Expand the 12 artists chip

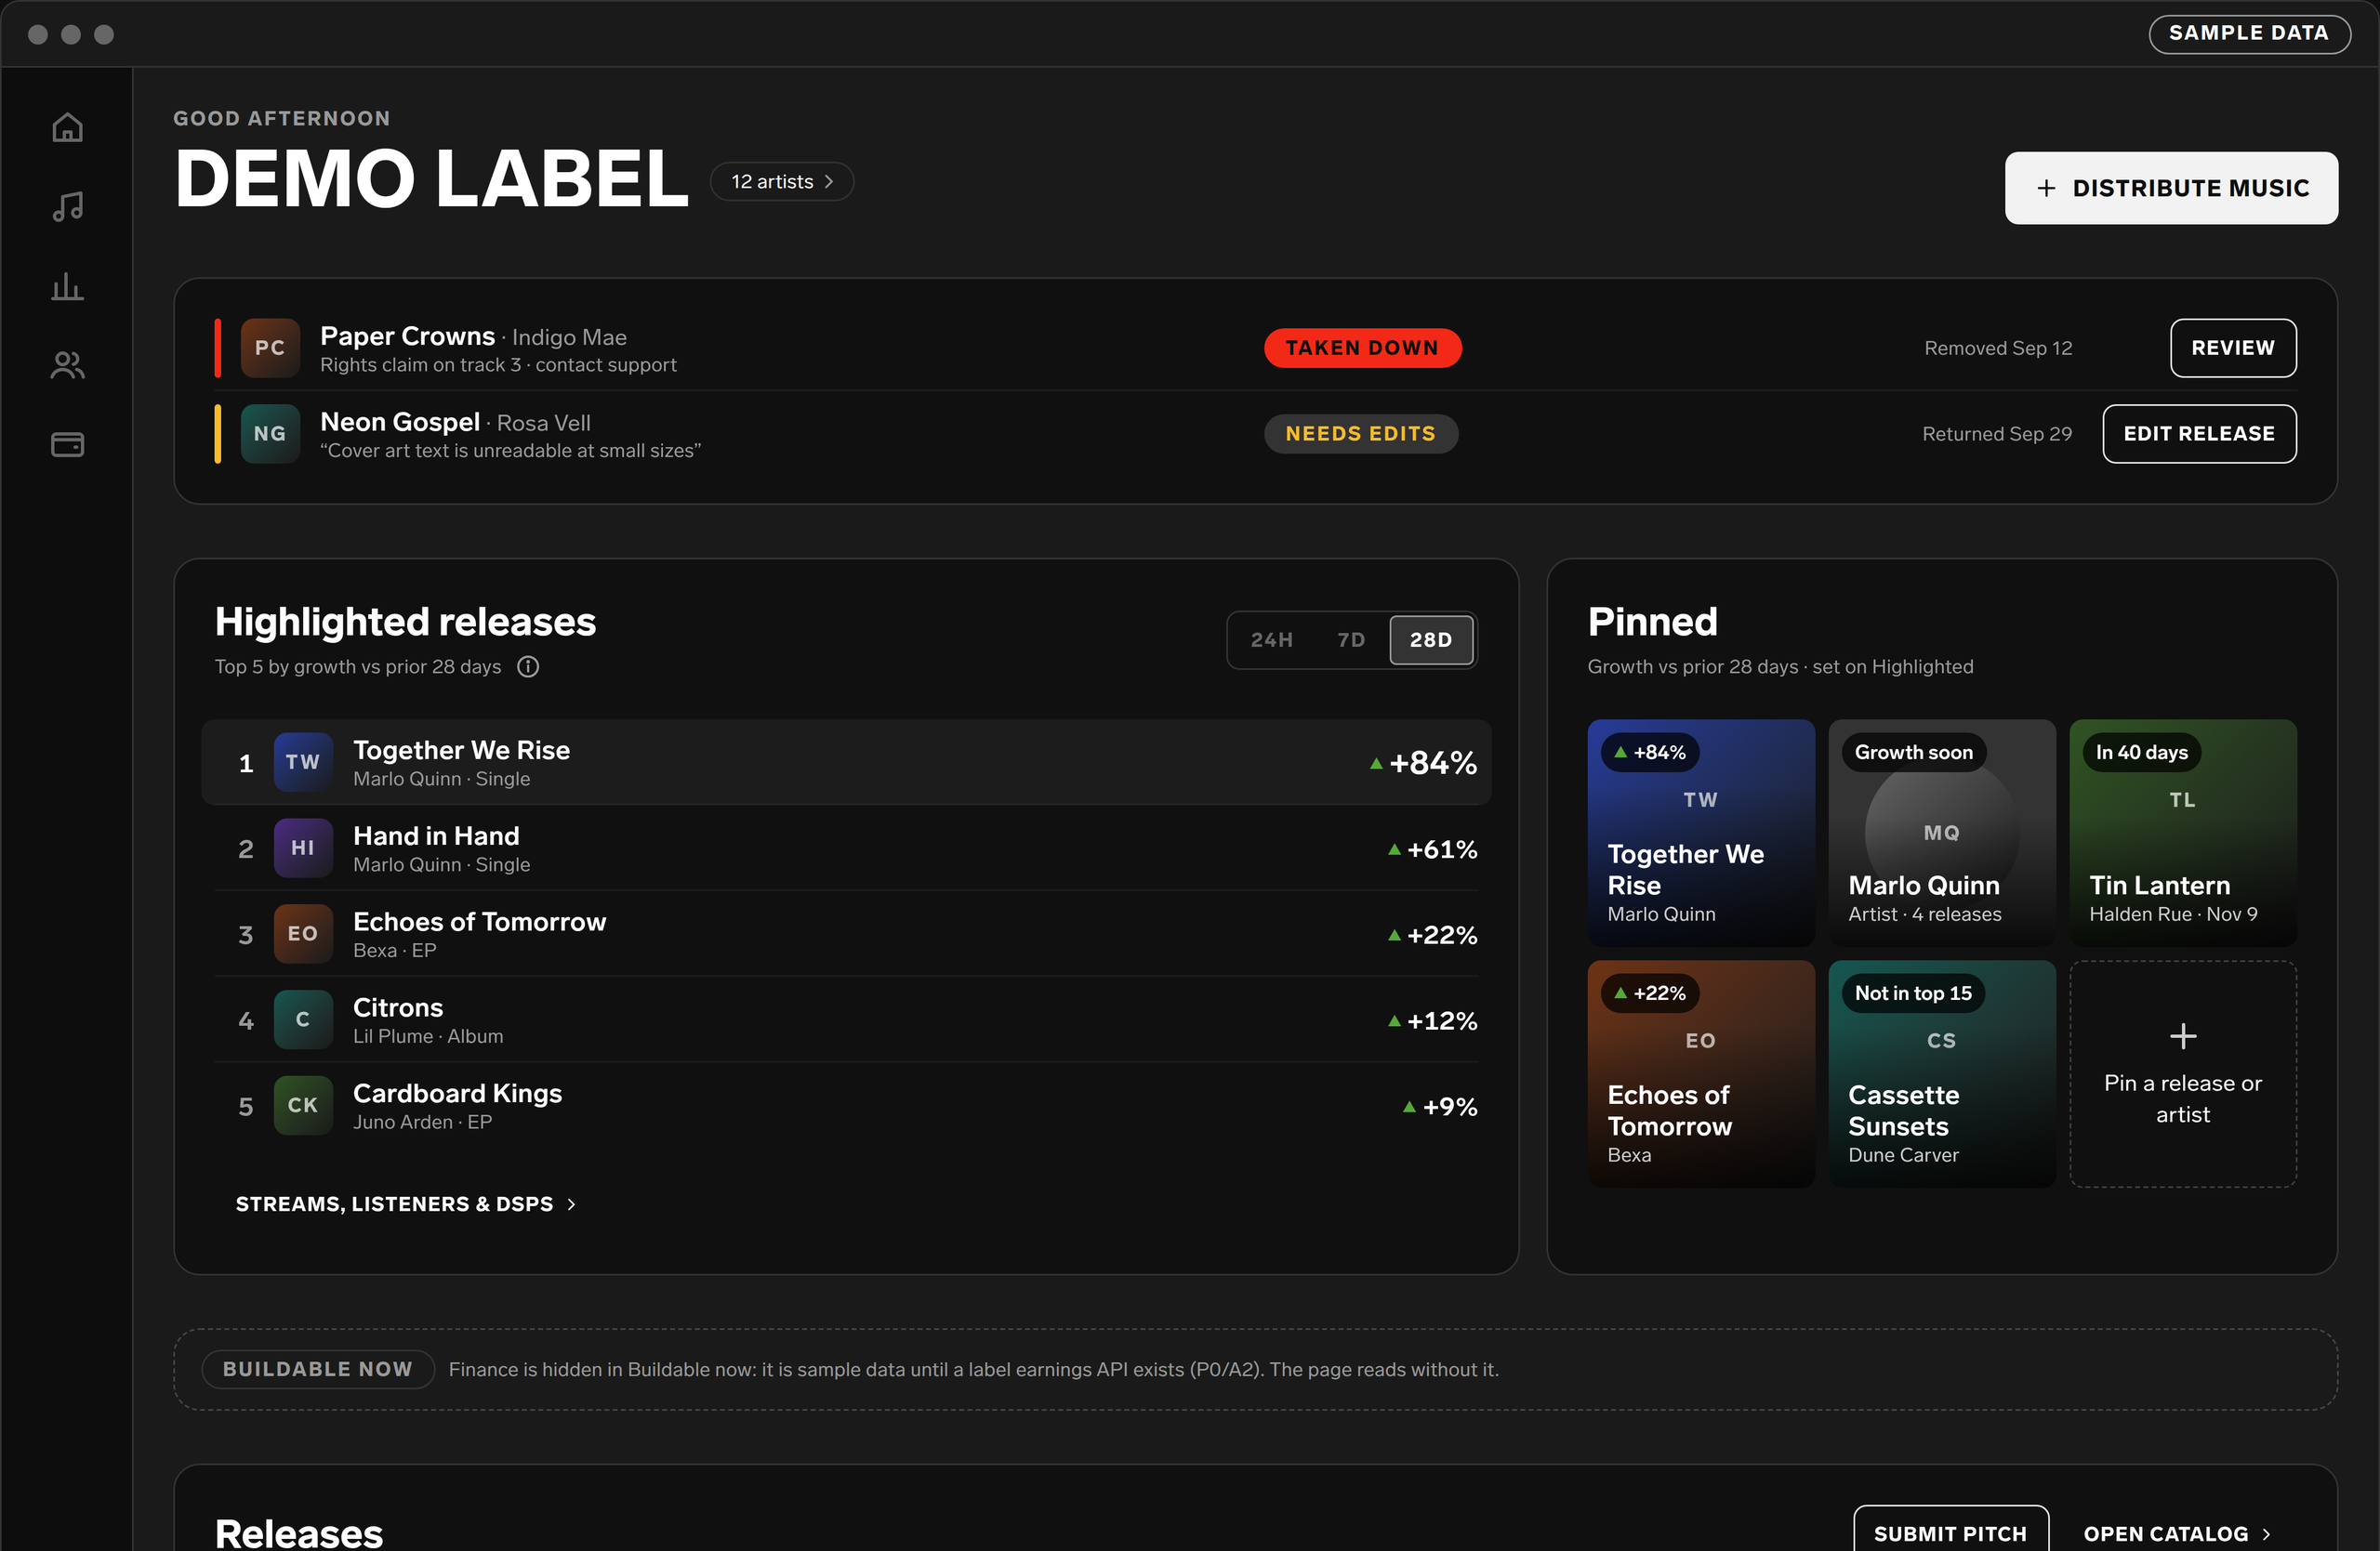(x=782, y=182)
